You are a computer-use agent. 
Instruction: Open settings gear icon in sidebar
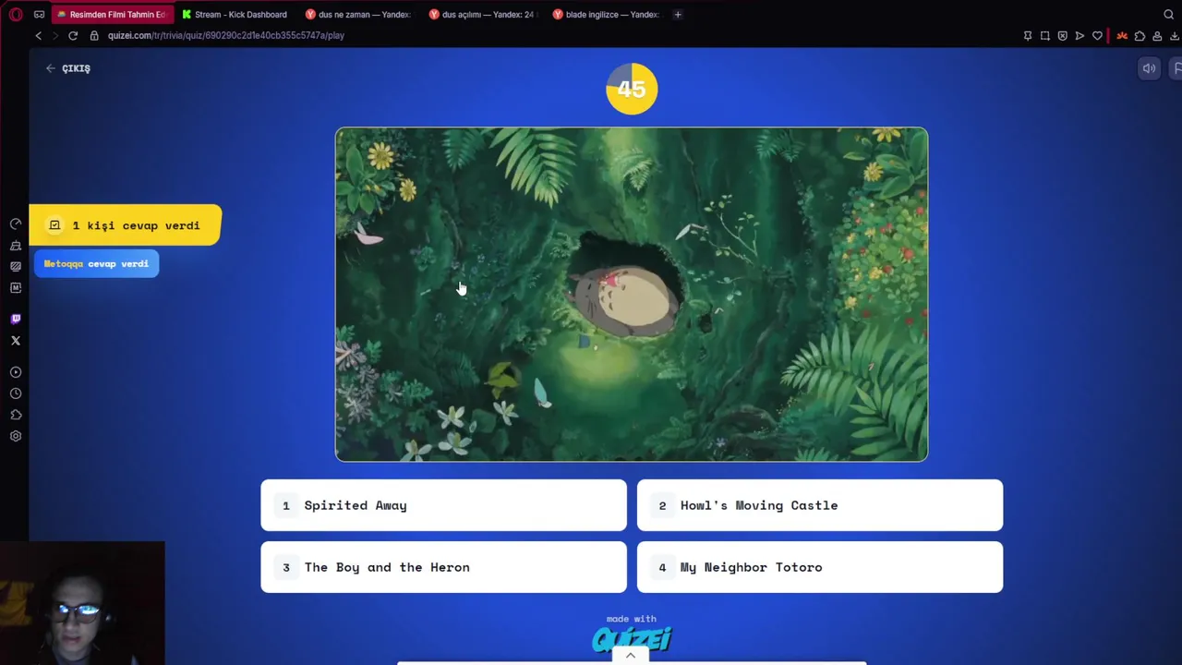16,436
